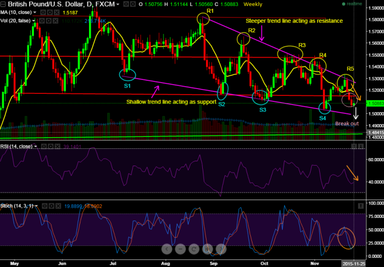This screenshot has height=267, width=384.
Task: Click the realtime status indicator
Action: pos(352,4)
